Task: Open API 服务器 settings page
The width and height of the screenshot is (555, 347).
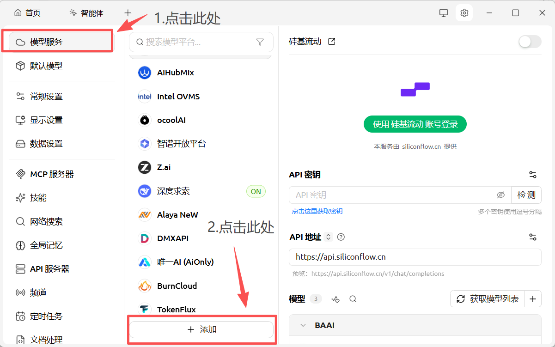Action: point(62,269)
